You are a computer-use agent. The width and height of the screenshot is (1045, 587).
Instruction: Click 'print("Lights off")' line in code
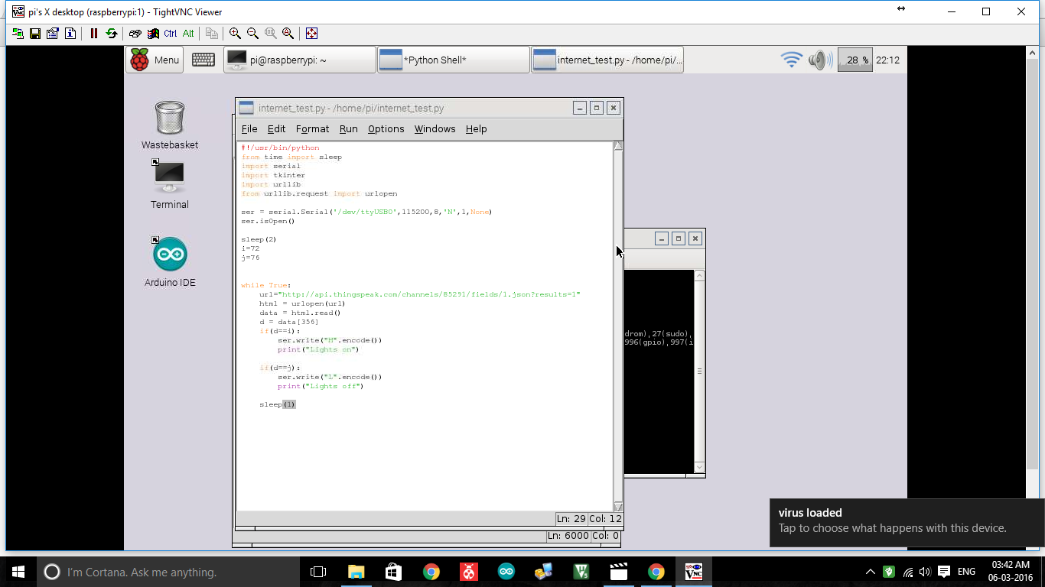[x=321, y=386]
